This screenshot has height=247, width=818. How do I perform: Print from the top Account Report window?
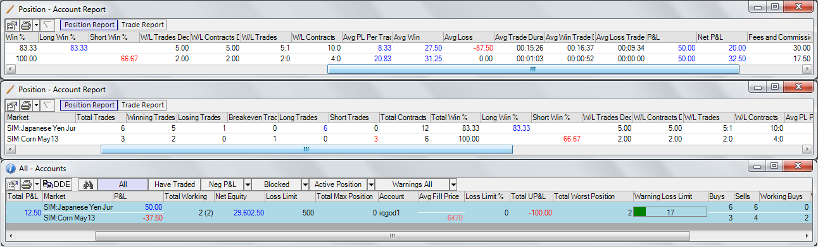tap(25, 25)
